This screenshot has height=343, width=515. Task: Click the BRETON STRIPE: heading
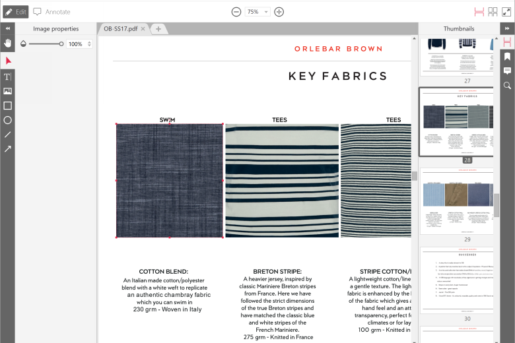(x=277, y=272)
